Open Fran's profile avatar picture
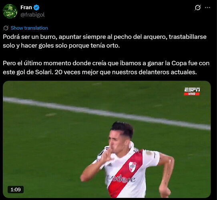Image resolution: width=217 pixels, height=200 pixels. point(10,11)
